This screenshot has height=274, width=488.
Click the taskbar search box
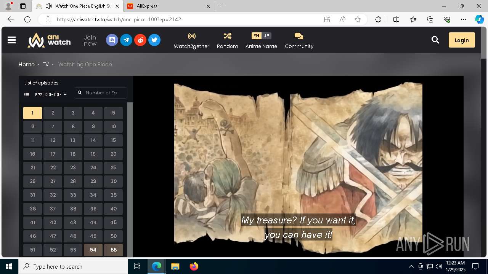tap(73, 266)
